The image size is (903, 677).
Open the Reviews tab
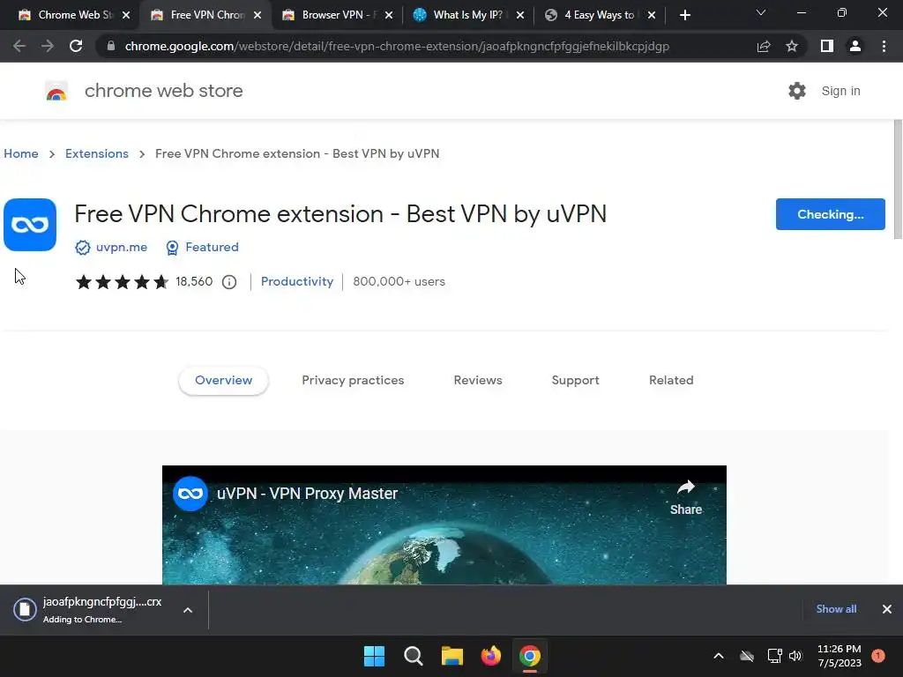click(x=478, y=381)
